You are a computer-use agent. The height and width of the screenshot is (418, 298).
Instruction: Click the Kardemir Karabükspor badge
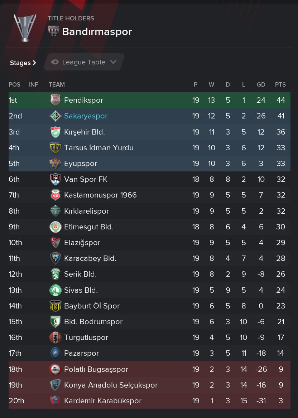(x=56, y=401)
